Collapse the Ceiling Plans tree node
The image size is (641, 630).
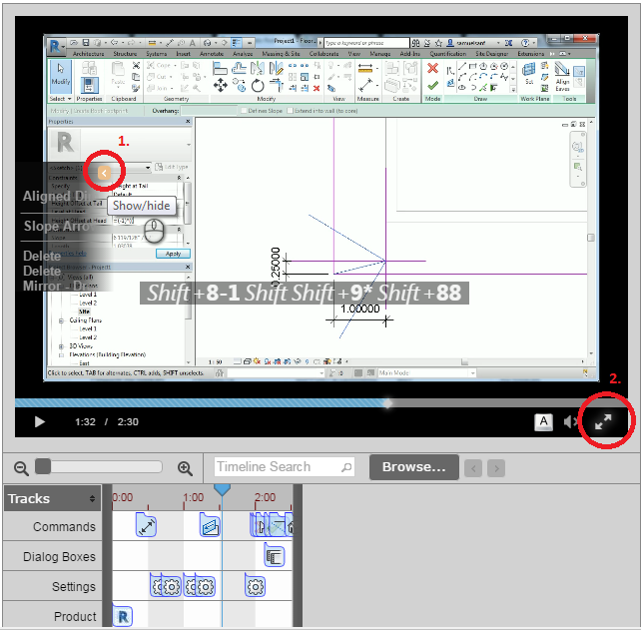(61, 320)
